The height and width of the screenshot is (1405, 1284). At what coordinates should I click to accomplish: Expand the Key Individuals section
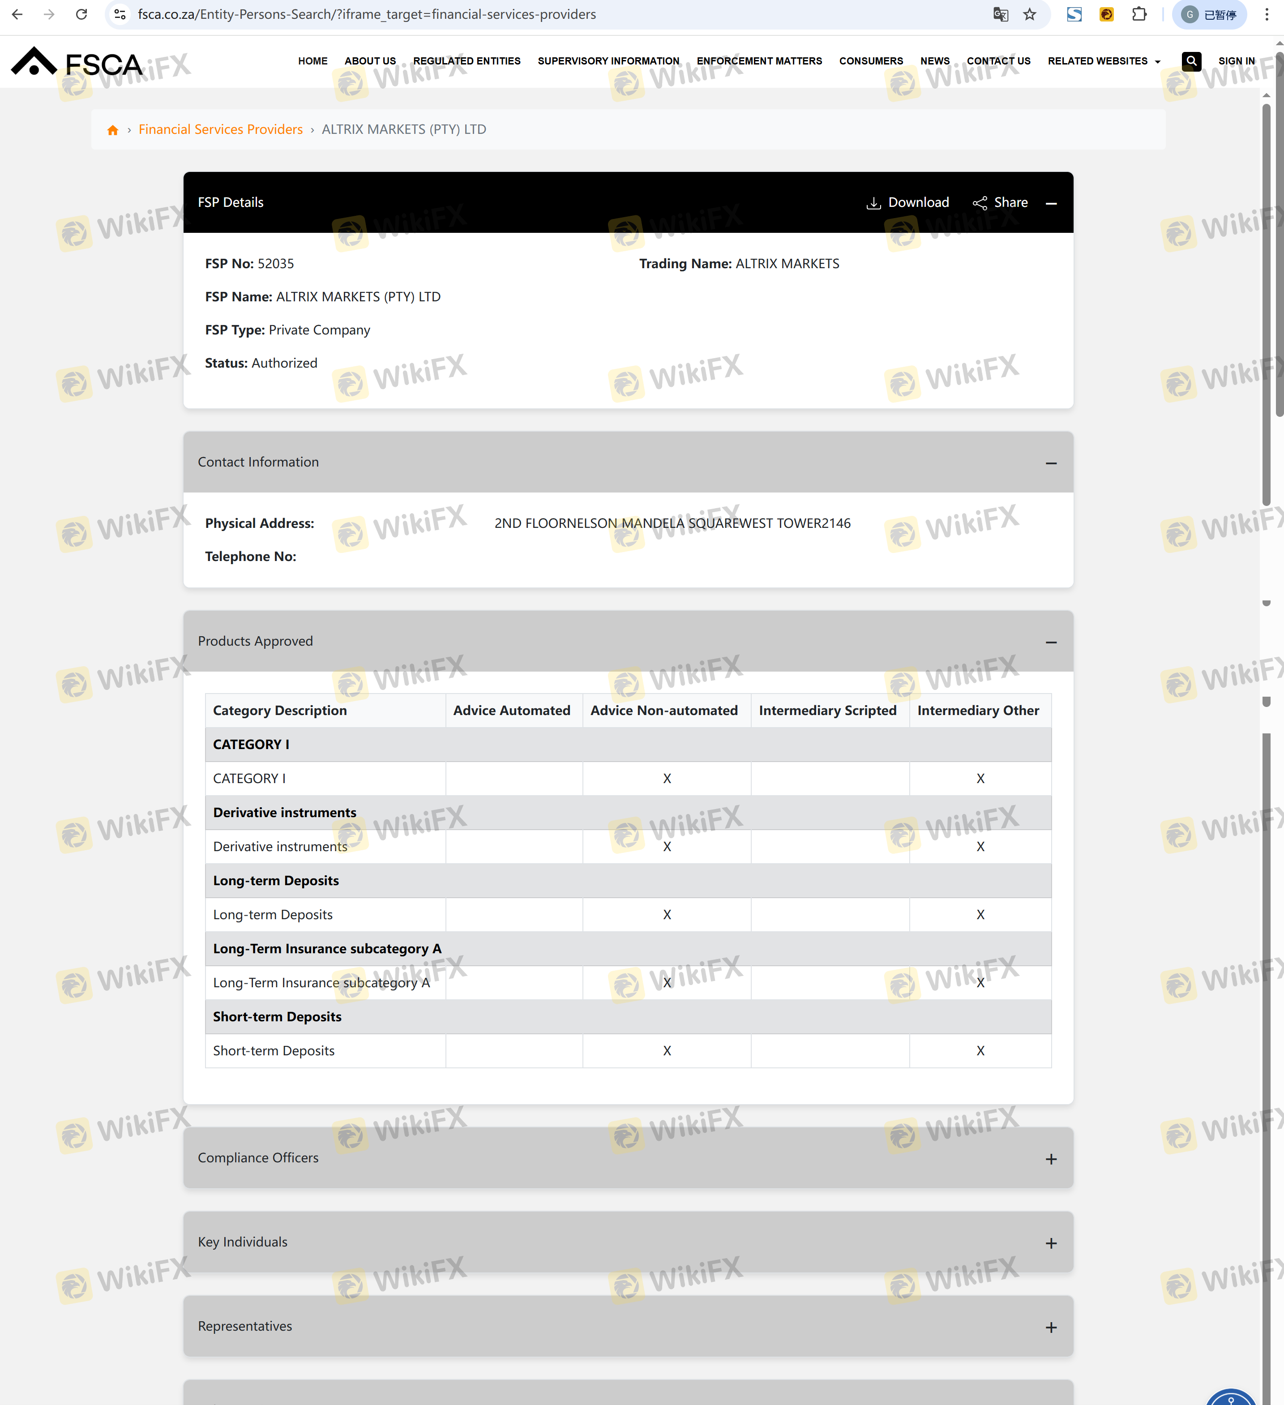tap(1051, 1243)
